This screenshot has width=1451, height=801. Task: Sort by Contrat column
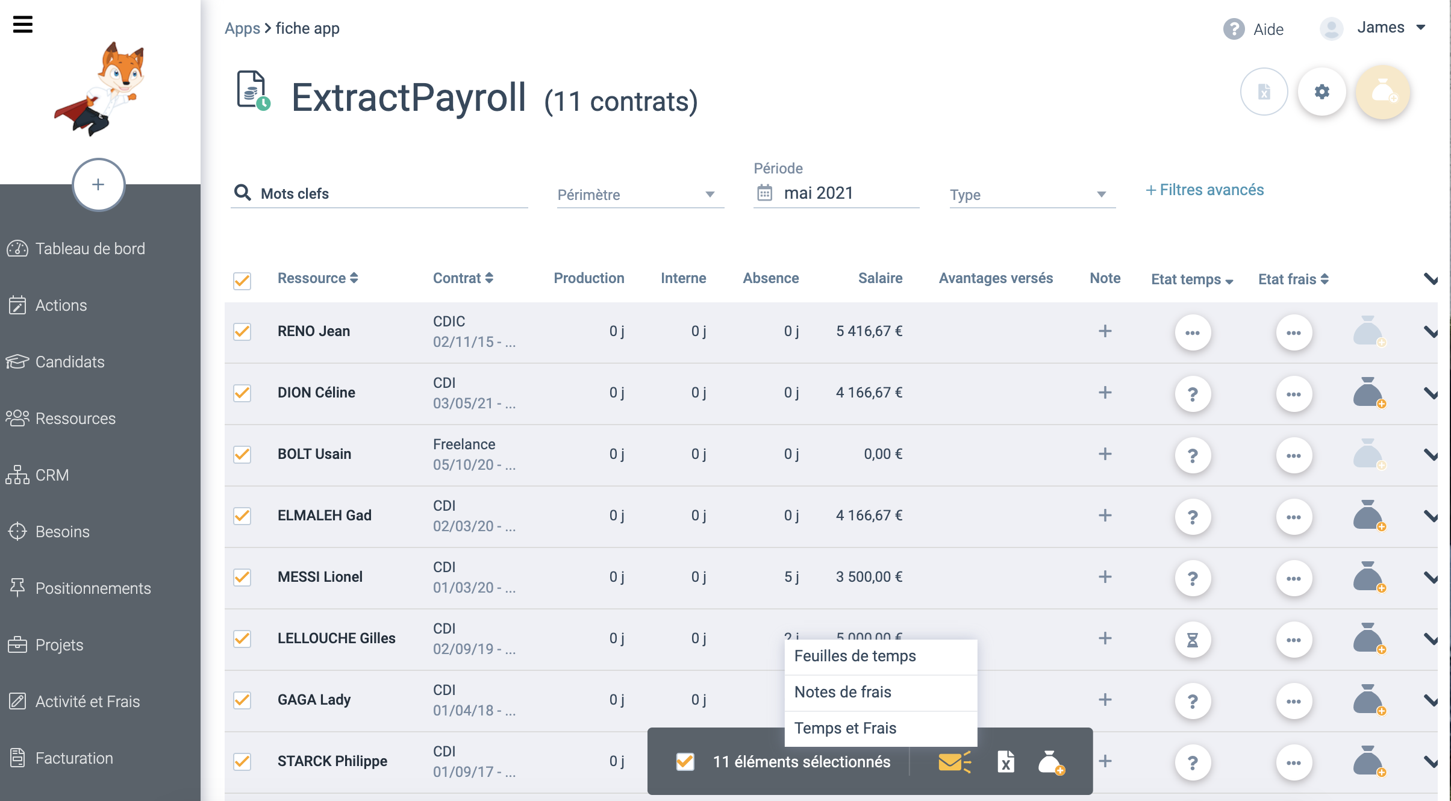click(463, 278)
